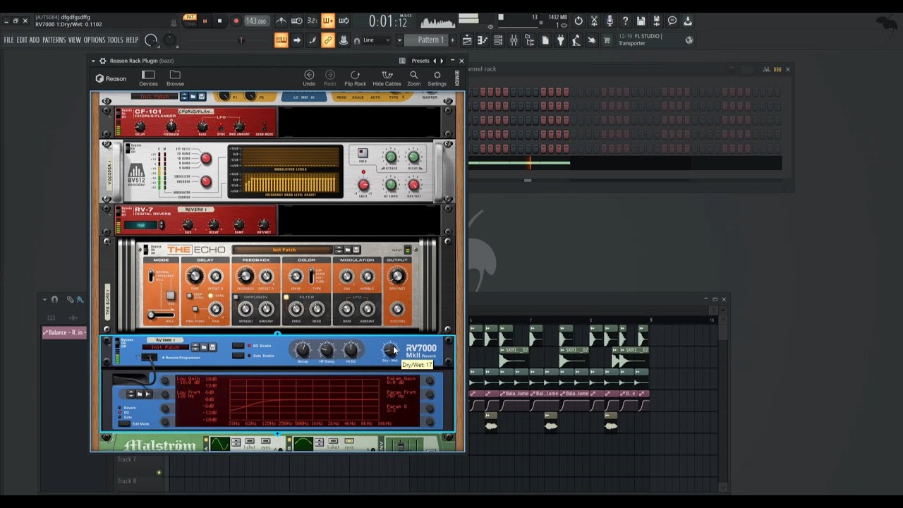Click the Undo arrow in Reason Rack

tap(309, 78)
